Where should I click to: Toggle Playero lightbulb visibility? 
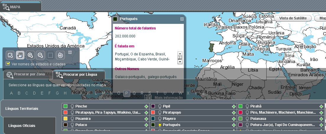tap(160, 119)
